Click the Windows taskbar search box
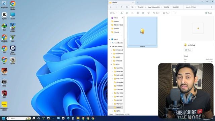The height and width of the screenshot is (121, 215). (19, 118)
